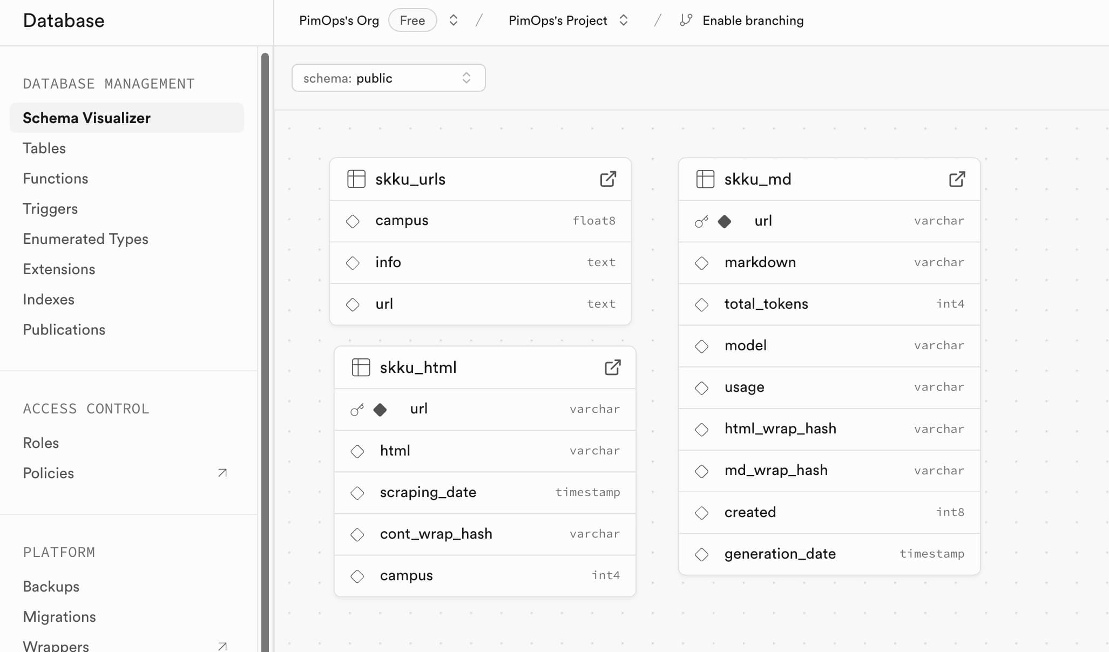Click the skku_html table grid icon
This screenshot has width=1109, height=652.
click(x=361, y=368)
